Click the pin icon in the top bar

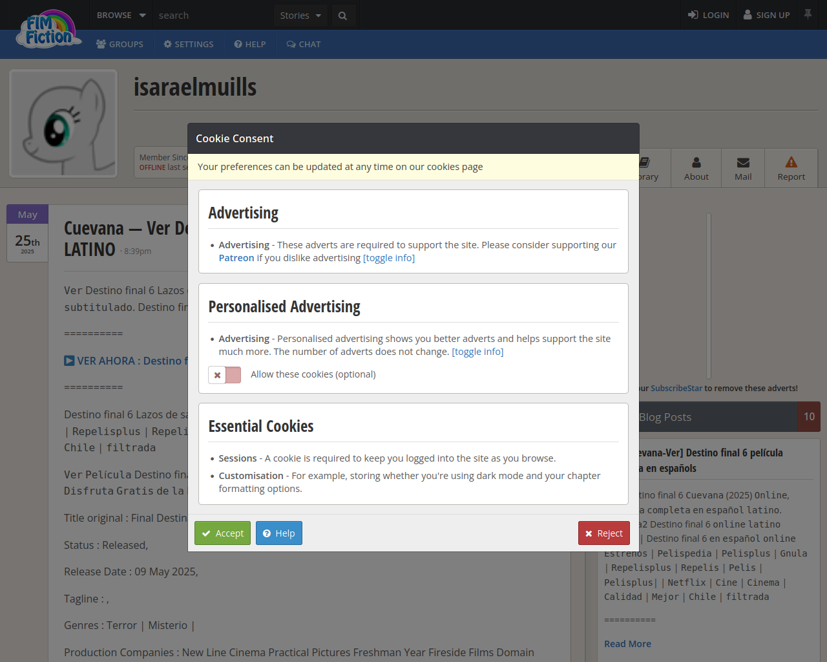808,14
